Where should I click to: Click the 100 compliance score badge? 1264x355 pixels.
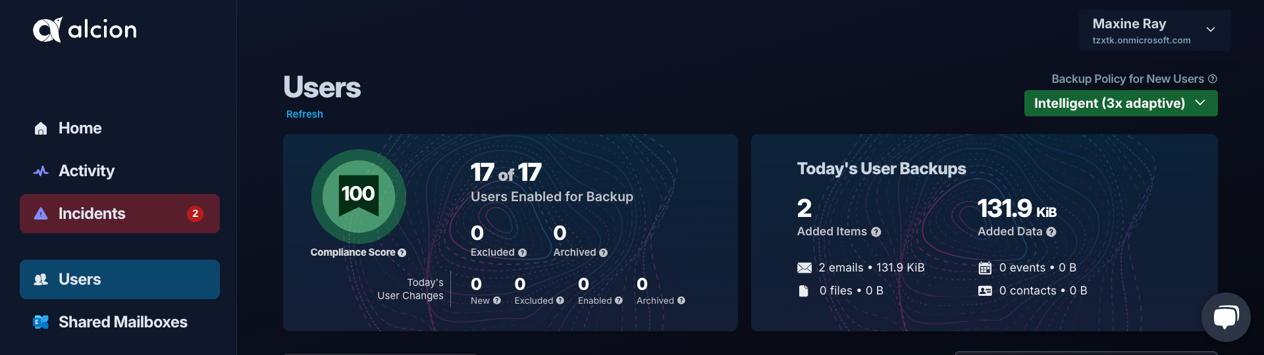point(359,196)
